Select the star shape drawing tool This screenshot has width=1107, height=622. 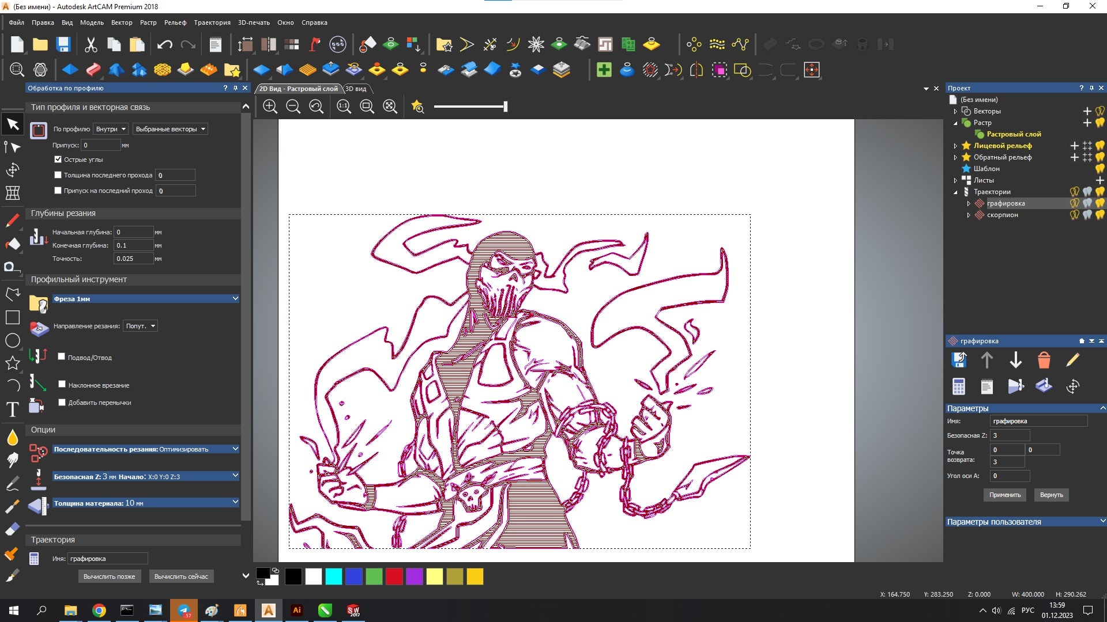[x=12, y=363]
